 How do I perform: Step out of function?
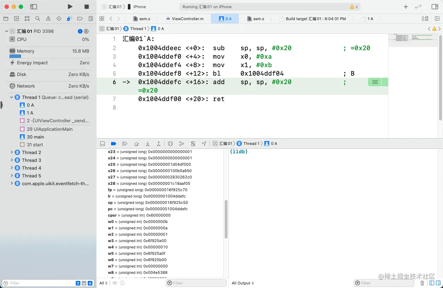pos(159,143)
